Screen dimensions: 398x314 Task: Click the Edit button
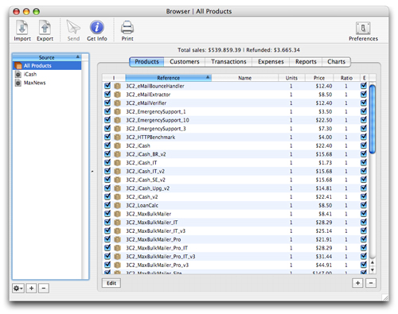pos(111,283)
